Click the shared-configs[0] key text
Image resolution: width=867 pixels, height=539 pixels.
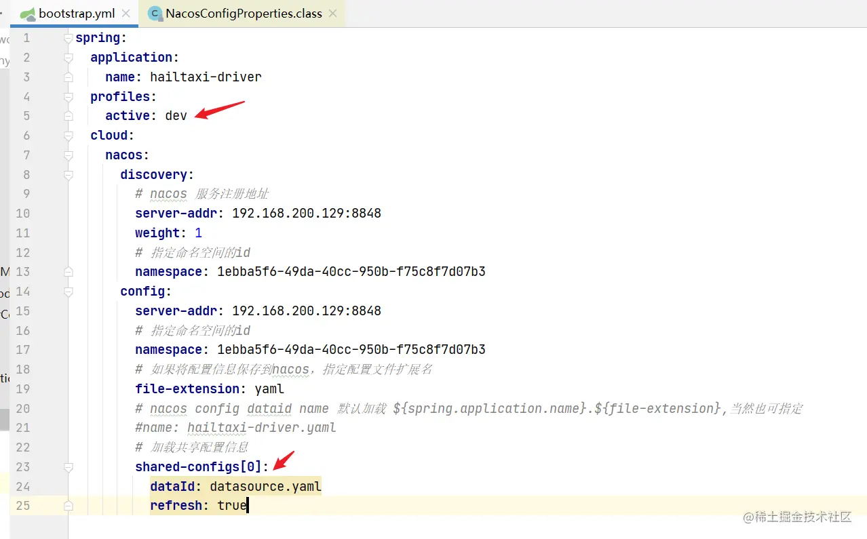(x=198, y=466)
